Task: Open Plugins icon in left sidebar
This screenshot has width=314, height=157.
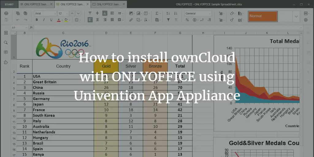Action: pyautogui.click(x=6, y=62)
